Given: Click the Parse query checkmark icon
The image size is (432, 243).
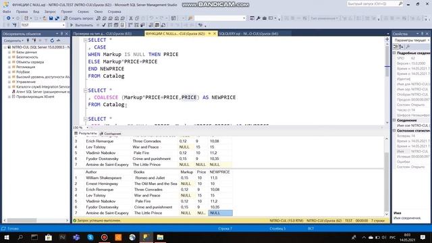Looking at the screenshot, I should click(104, 25).
